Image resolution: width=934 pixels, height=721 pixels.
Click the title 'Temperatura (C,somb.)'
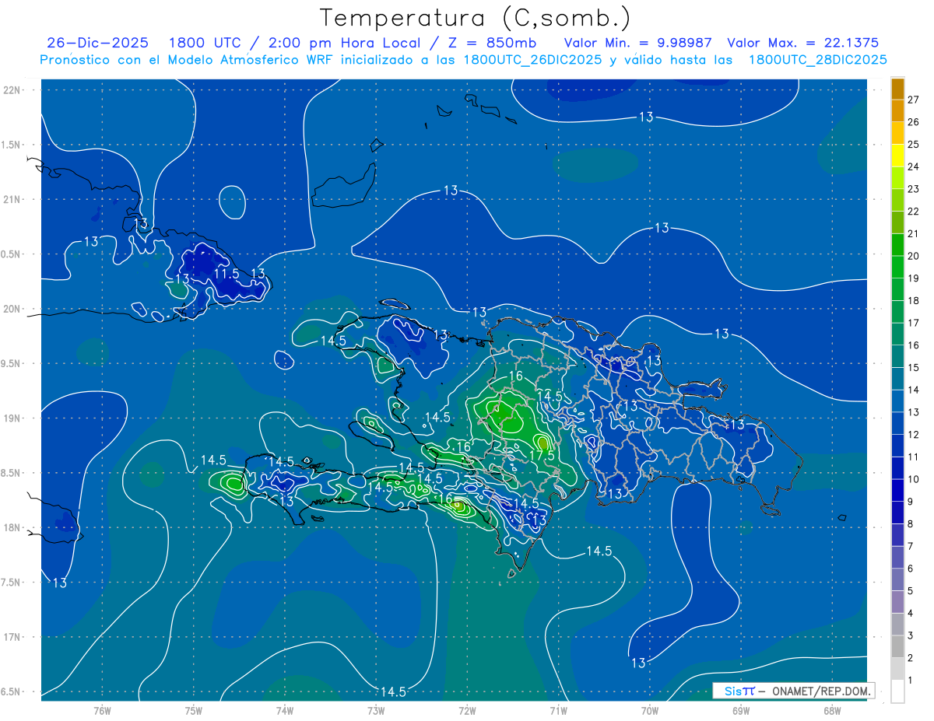click(x=476, y=18)
